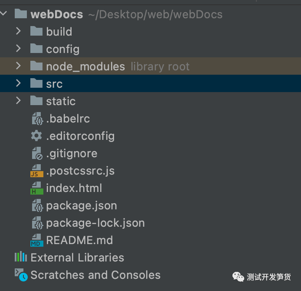Image resolution: width=301 pixels, height=291 pixels.
Task: Collapse the webDocs project root chevron
Action: click(x=3, y=13)
